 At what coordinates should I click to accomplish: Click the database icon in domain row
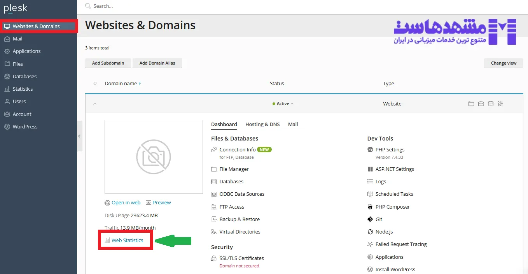tap(491, 104)
